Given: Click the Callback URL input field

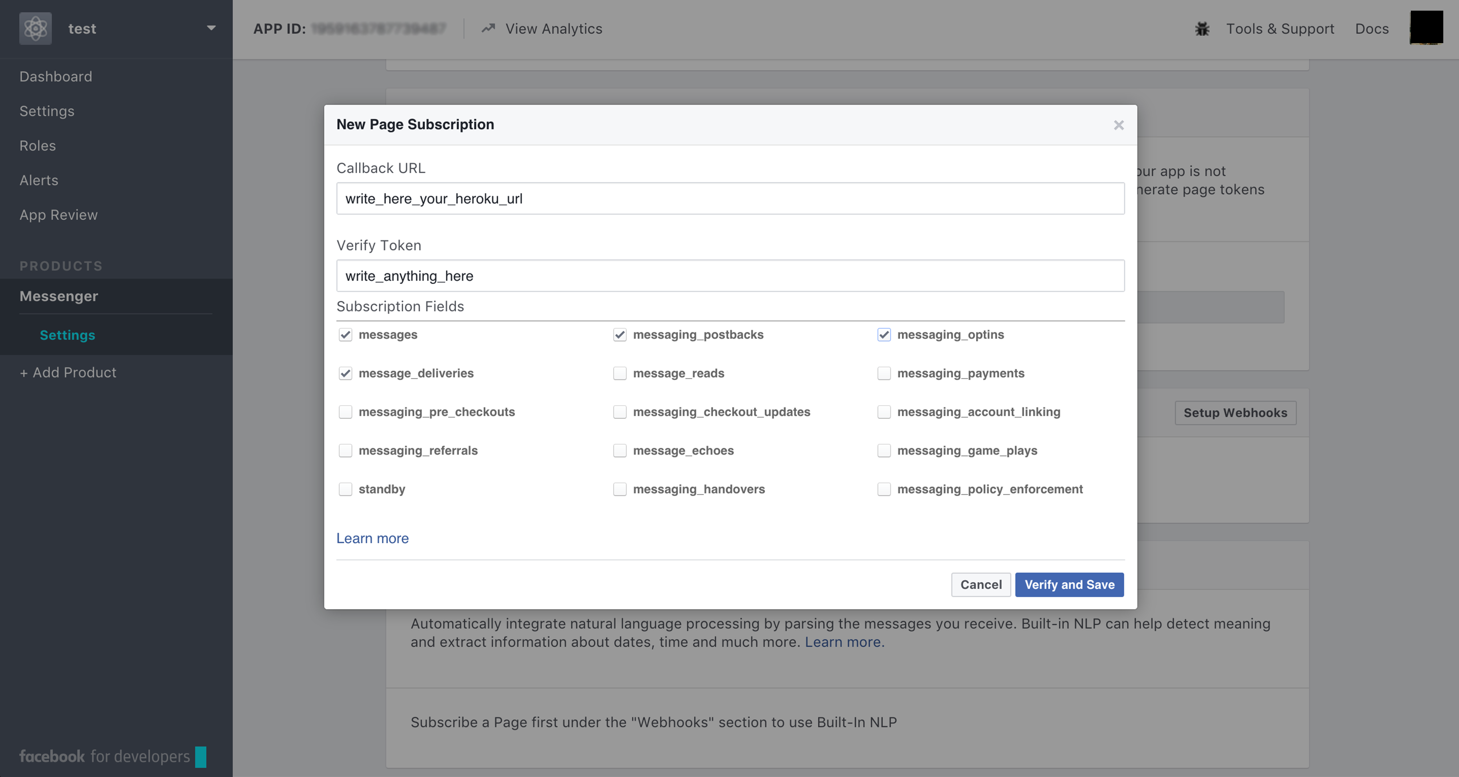Looking at the screenshot, I should [730, 198].
